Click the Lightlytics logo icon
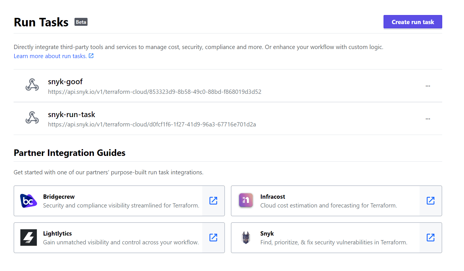464x271 pixels. (x=29, y=238)
